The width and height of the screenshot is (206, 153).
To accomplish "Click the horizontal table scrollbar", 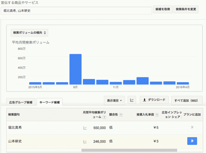I will [x=129, y=150].
